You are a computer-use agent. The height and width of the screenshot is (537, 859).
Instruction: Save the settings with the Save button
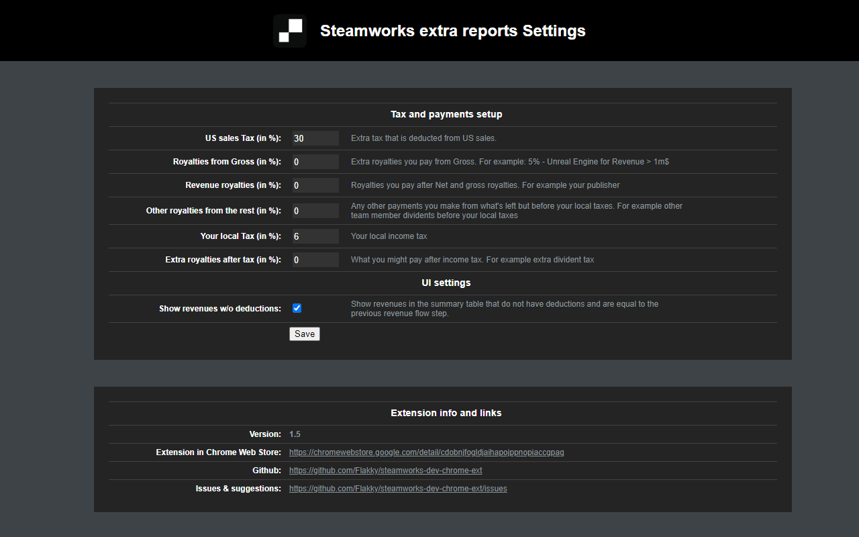(305, 334)
